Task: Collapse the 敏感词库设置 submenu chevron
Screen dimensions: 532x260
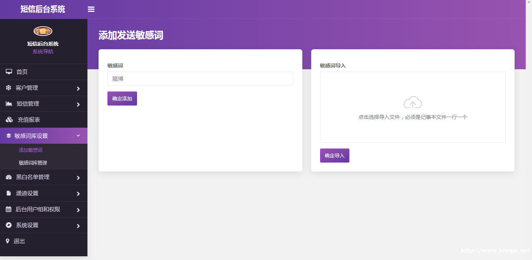Action: click(78, 136)
